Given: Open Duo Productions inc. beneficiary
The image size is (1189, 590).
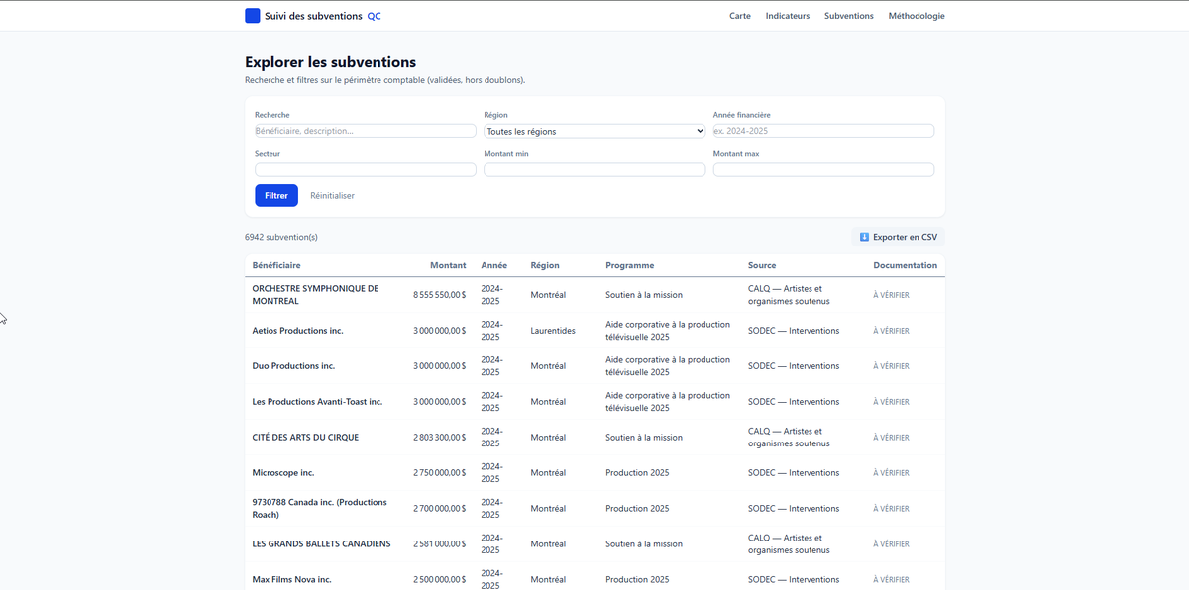Looking at the screenshot, I should point(293,366).
